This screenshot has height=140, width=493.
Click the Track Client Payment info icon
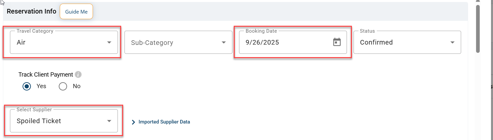point(78,75)
